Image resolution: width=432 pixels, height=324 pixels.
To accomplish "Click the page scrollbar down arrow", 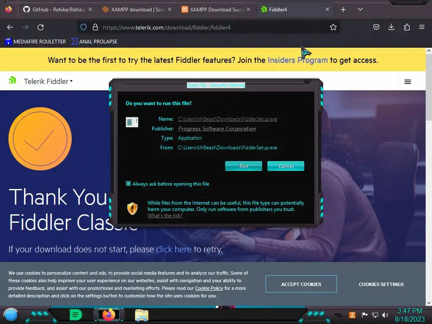I will pyautogui.click(x=429, y=303).
